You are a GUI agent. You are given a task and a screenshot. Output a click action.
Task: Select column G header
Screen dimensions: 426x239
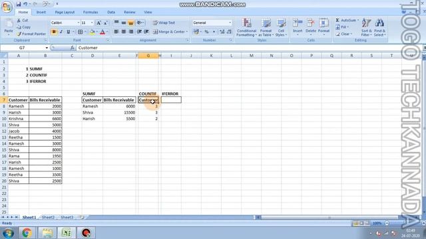pos(148,56)
